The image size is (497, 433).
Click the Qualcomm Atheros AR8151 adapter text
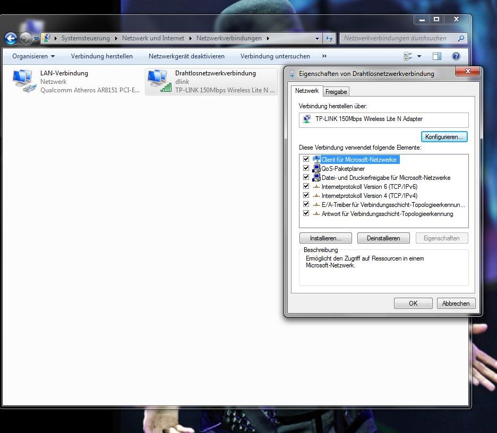(90, 90)
